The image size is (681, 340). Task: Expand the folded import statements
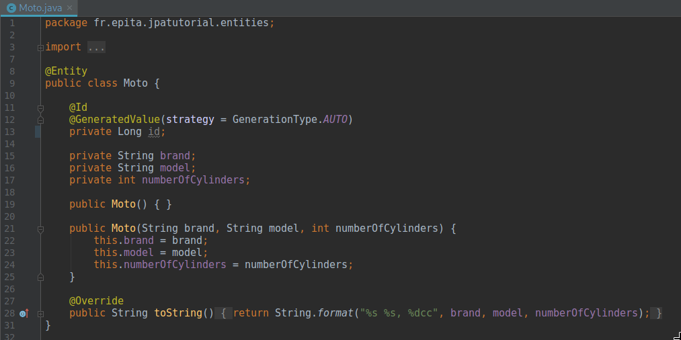click(40, 48)
